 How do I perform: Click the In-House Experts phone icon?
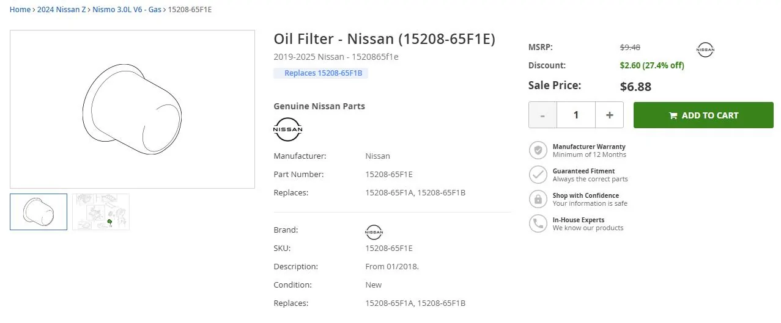click(538, 223)
